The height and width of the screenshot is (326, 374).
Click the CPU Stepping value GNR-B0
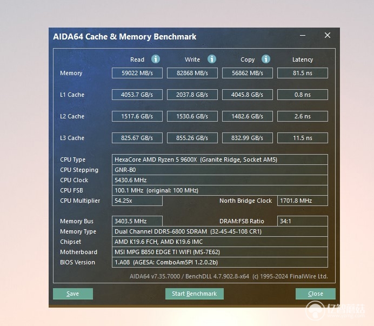pyautogui.click(x=219, y=170)
